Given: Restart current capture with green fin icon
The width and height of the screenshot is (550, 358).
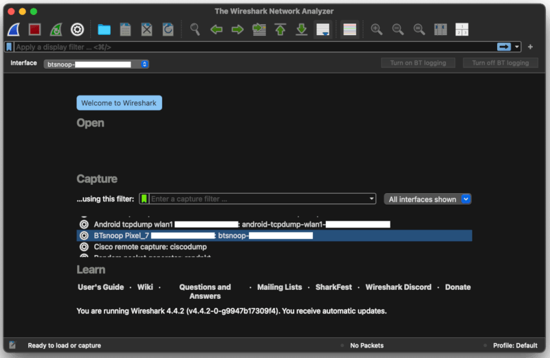Looking at the screenshot, I should click(x=56, y=30).
